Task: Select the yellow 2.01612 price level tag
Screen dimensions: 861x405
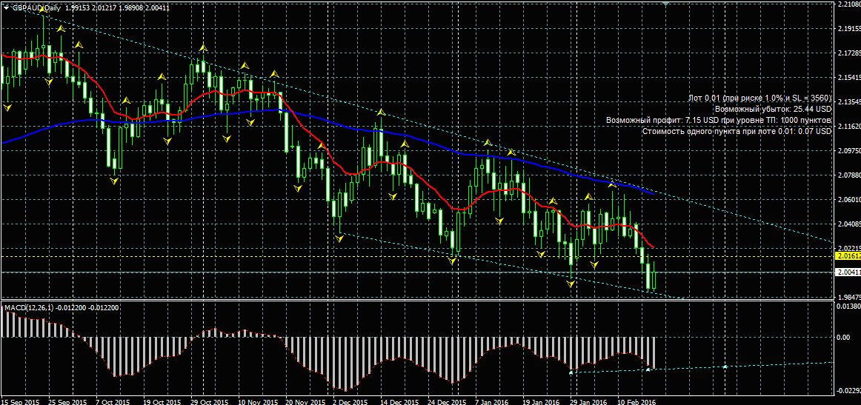Action: pos(847,255)
